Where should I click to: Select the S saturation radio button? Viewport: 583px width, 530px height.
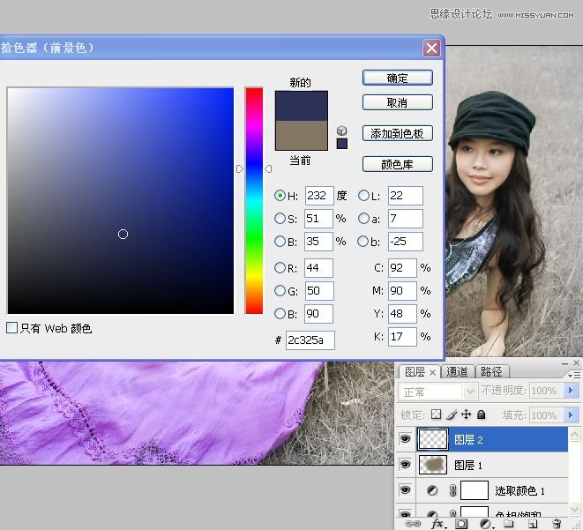[x=280, y=219]
